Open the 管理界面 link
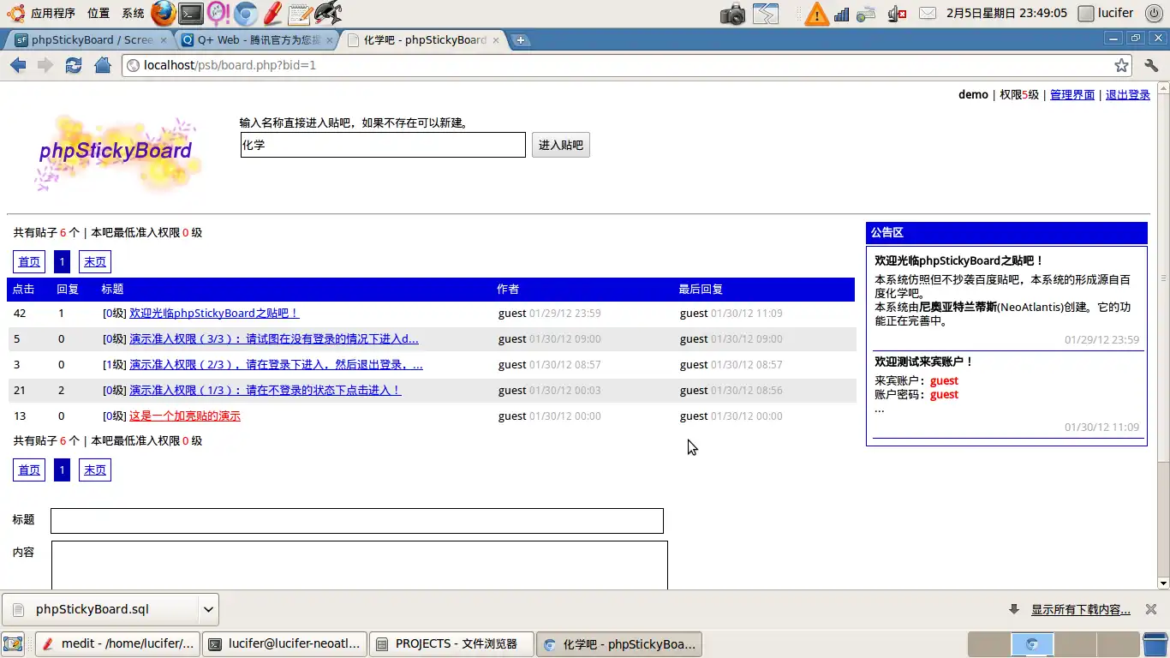Viewport: 1170px width, 658px height. point(1072,95)
